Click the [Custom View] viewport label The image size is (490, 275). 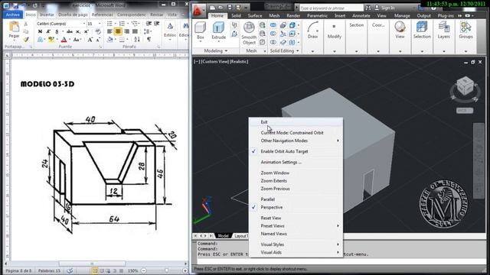[x=216, y=62]
